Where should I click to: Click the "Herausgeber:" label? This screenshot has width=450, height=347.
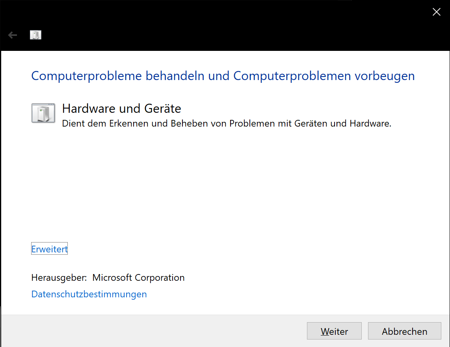coord(59,278)
